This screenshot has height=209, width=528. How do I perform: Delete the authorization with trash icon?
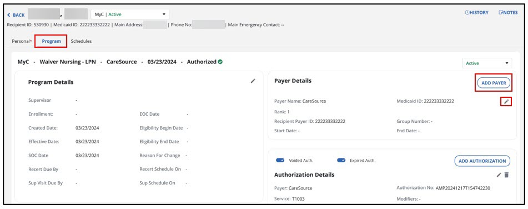click(x=506, y=175)
